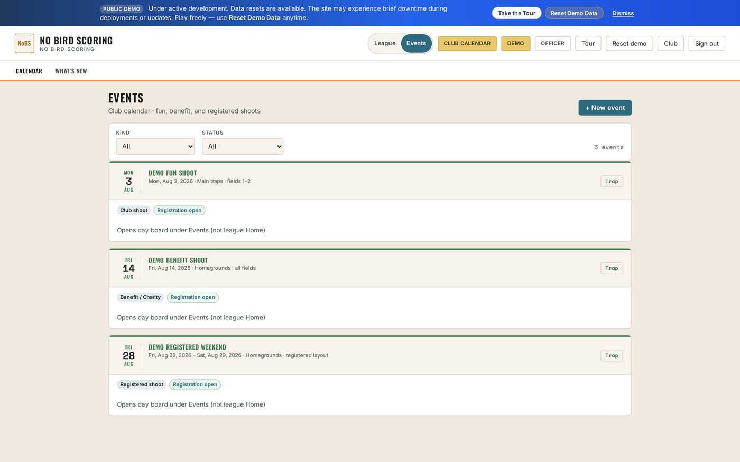Click Trap tag on Demo Registered Weekend
This screenshot has width=740, height=462.
click(x=612, y=355)
